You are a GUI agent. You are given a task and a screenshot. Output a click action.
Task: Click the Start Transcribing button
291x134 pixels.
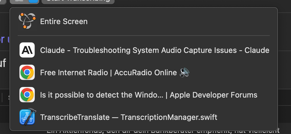78,1
